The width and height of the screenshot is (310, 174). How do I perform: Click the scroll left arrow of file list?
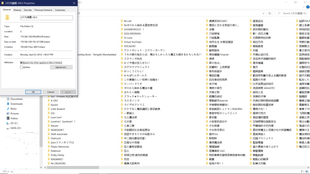tap(45, 167)
